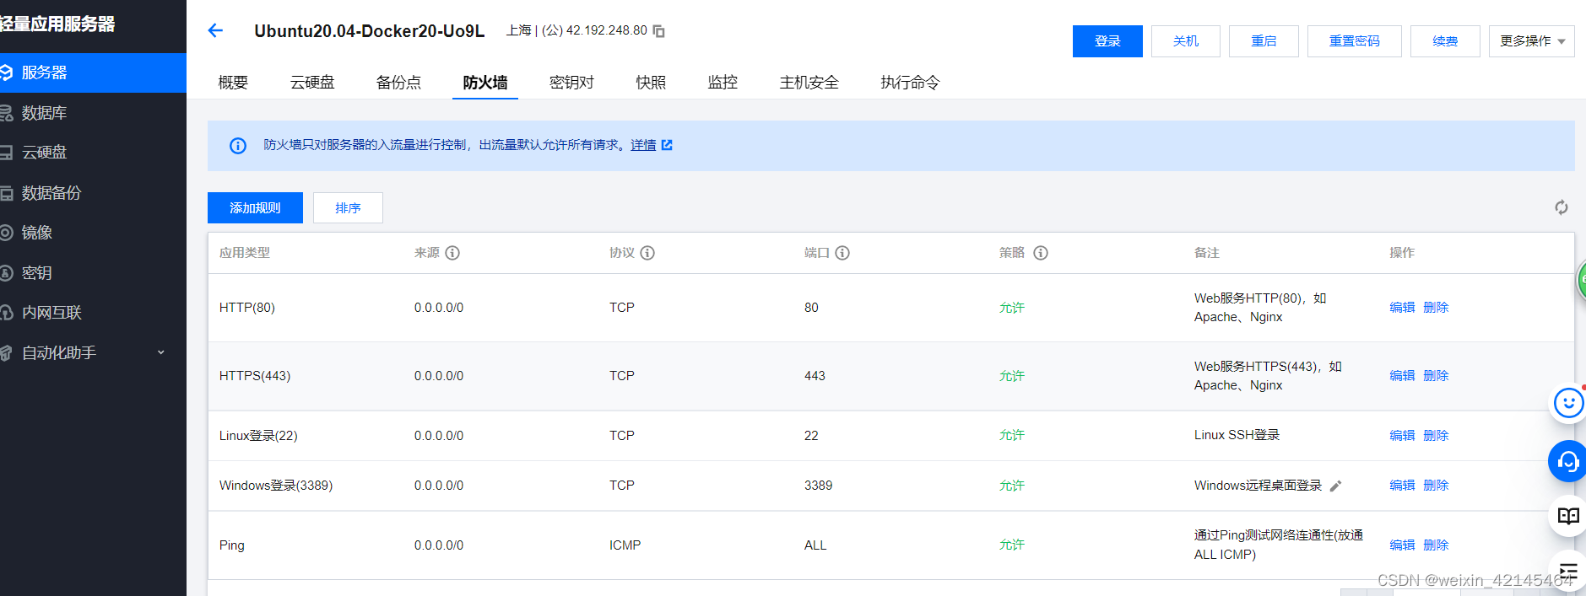Click the 续费 button
This screenshot has height=596, width=1586.
tap(1445, 41)
